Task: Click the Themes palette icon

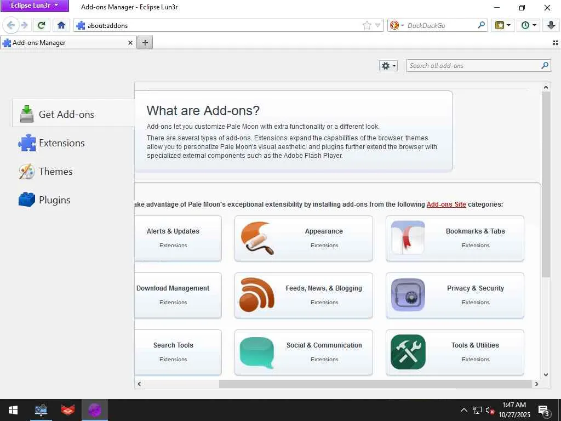Action: [27, 172]
